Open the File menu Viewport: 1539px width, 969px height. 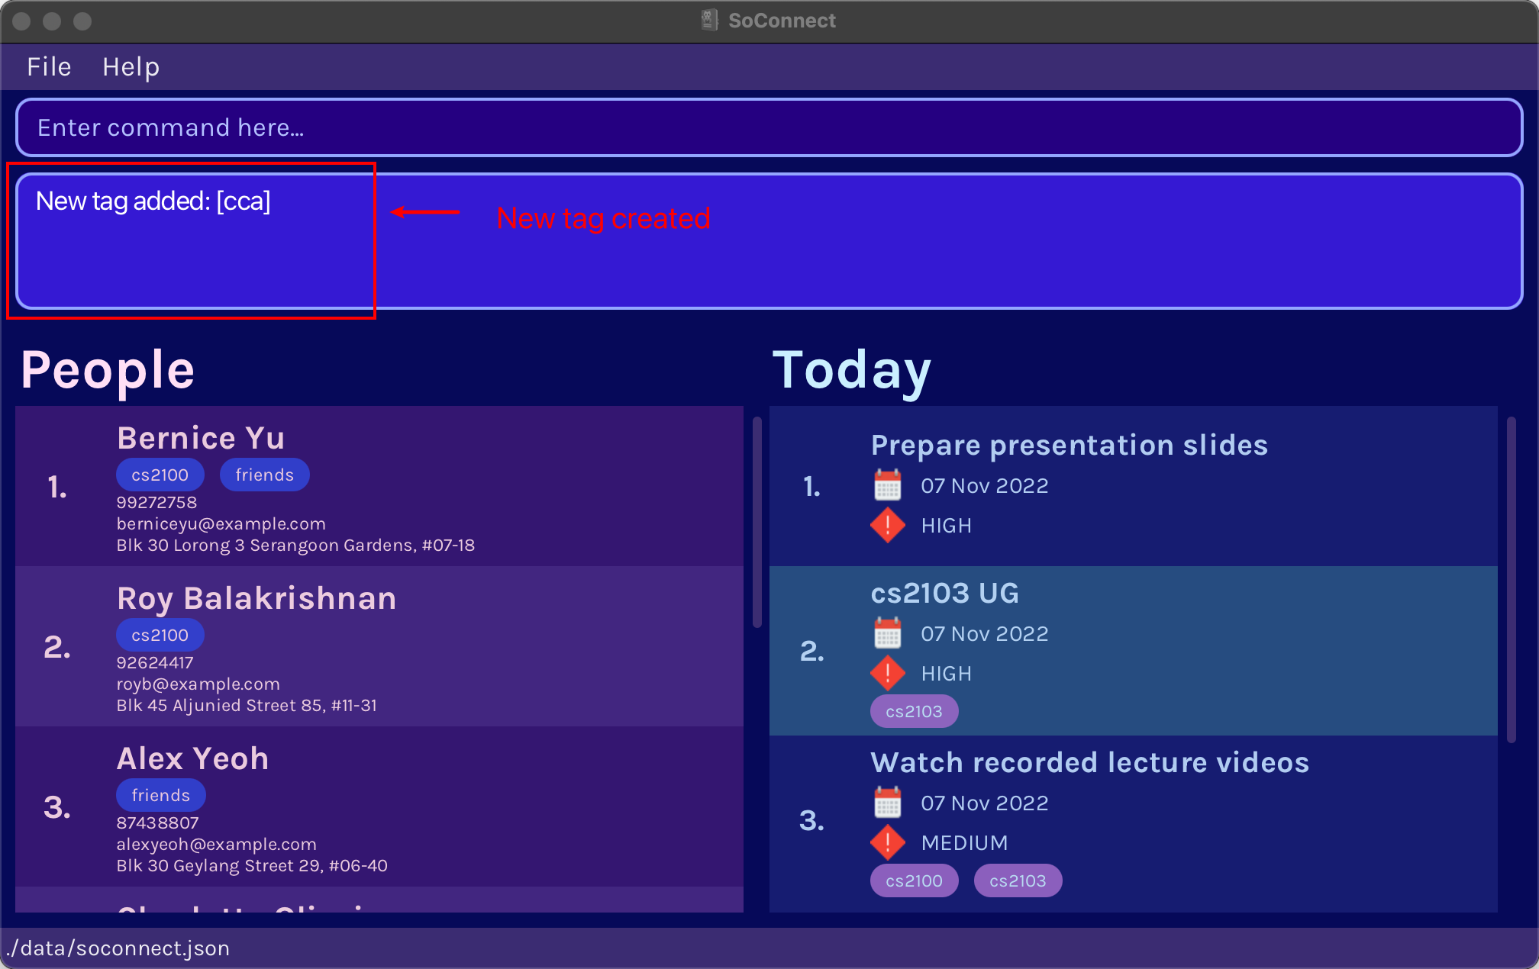point(49,67)
